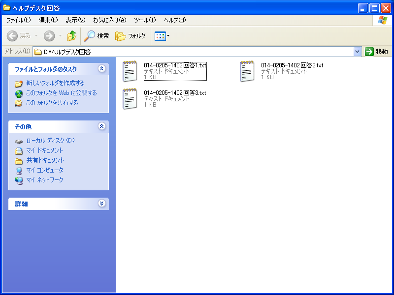
Task: Click the grayed 戻る back button
Action: 18,36
